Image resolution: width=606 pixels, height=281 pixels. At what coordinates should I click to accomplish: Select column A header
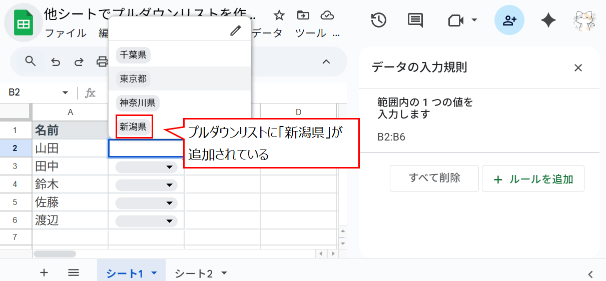coord(71,112)
